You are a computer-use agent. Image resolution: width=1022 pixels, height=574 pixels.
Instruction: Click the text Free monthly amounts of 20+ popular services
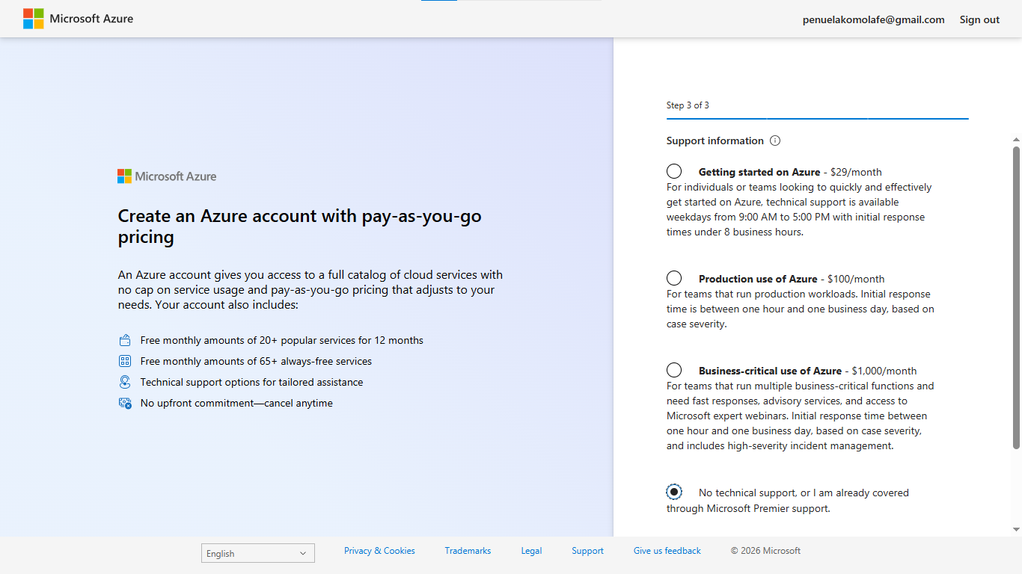[x=282, y=340]
